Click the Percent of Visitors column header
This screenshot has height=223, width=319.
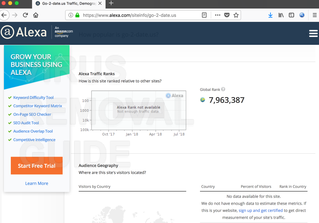[256, 186]
